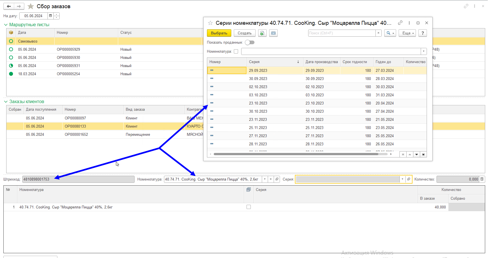
Task: Tick the checkbox in the Моцарелла Пицца row
Action: point(249,207)
